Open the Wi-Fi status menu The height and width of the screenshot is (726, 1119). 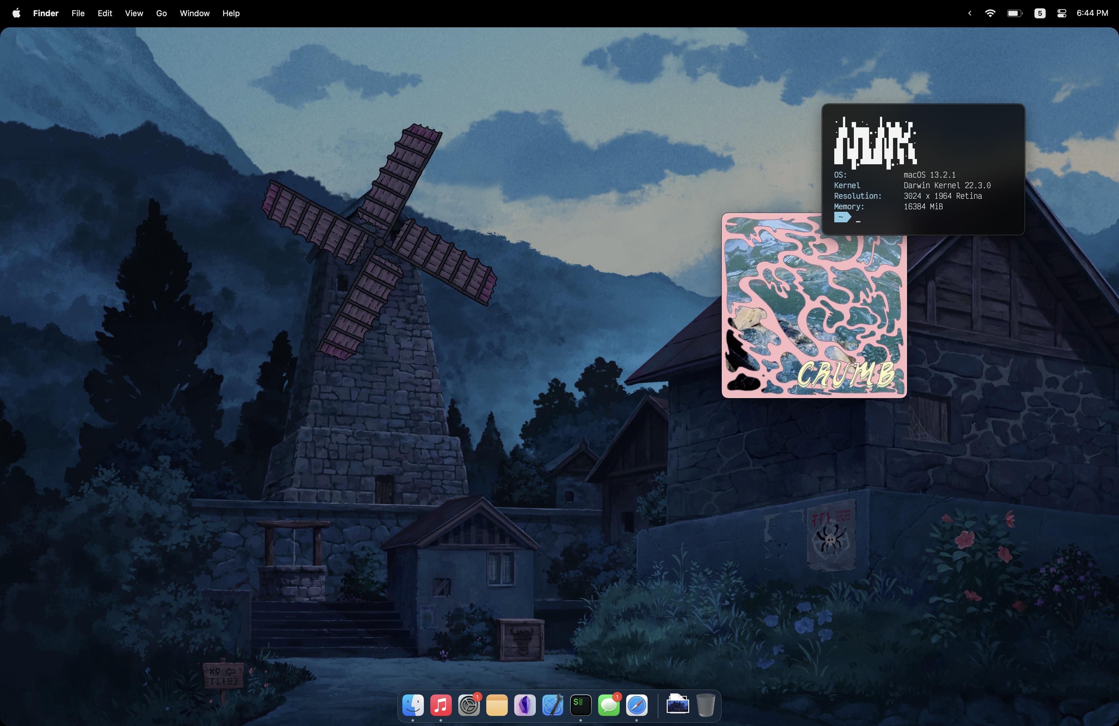click(x=990, y=13)
